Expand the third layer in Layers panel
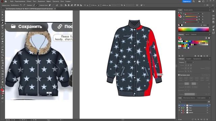 click(185, 110)
